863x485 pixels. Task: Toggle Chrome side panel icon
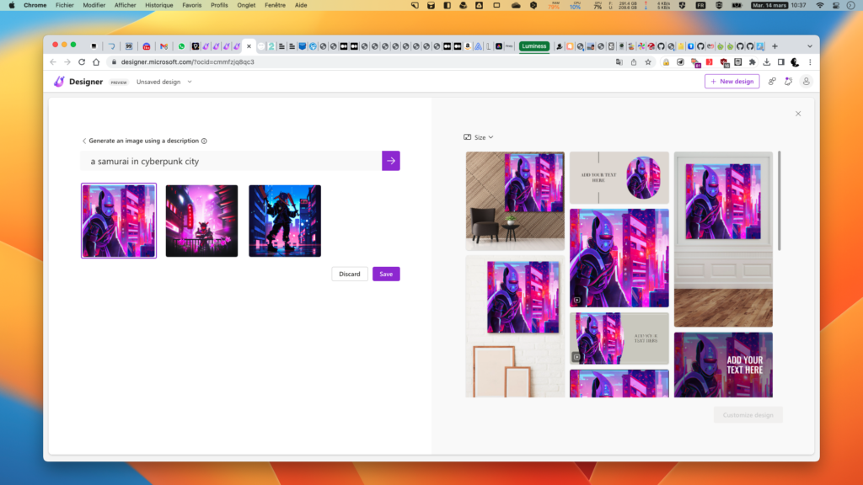[781, 62]
